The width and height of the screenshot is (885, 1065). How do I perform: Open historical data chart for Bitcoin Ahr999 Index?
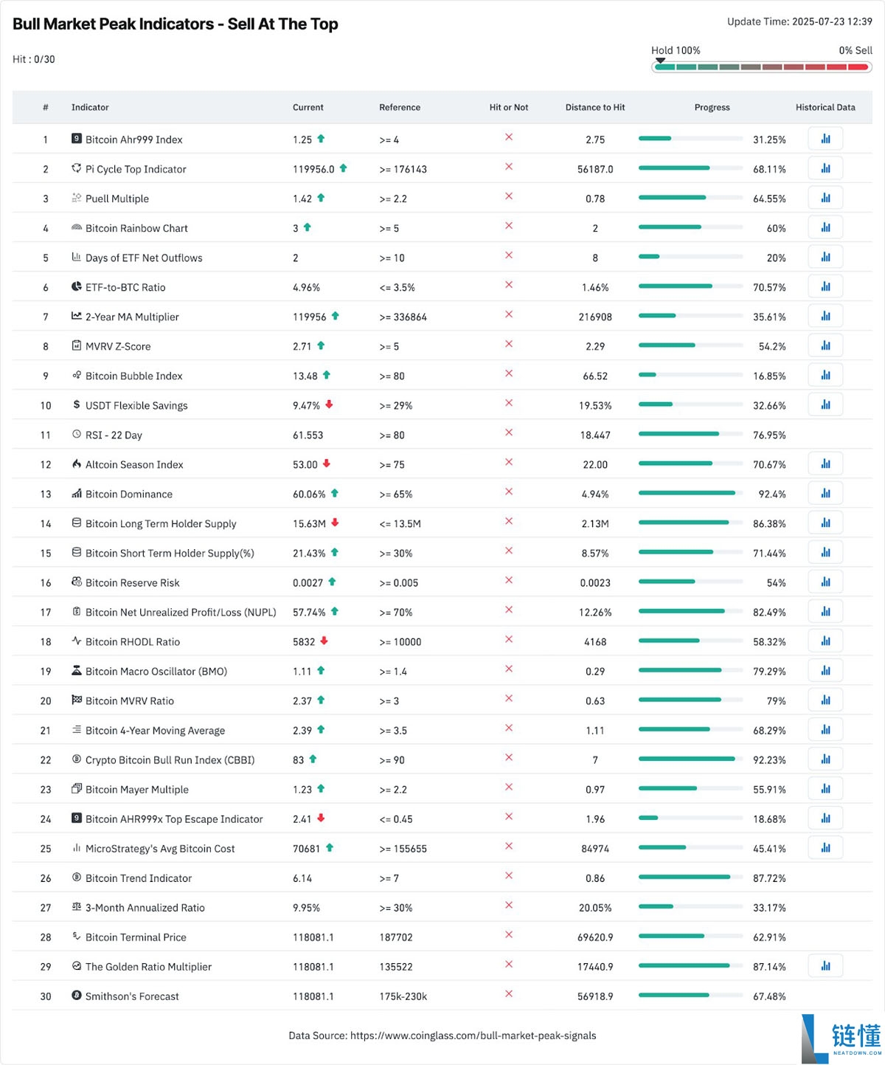(825, 139)
